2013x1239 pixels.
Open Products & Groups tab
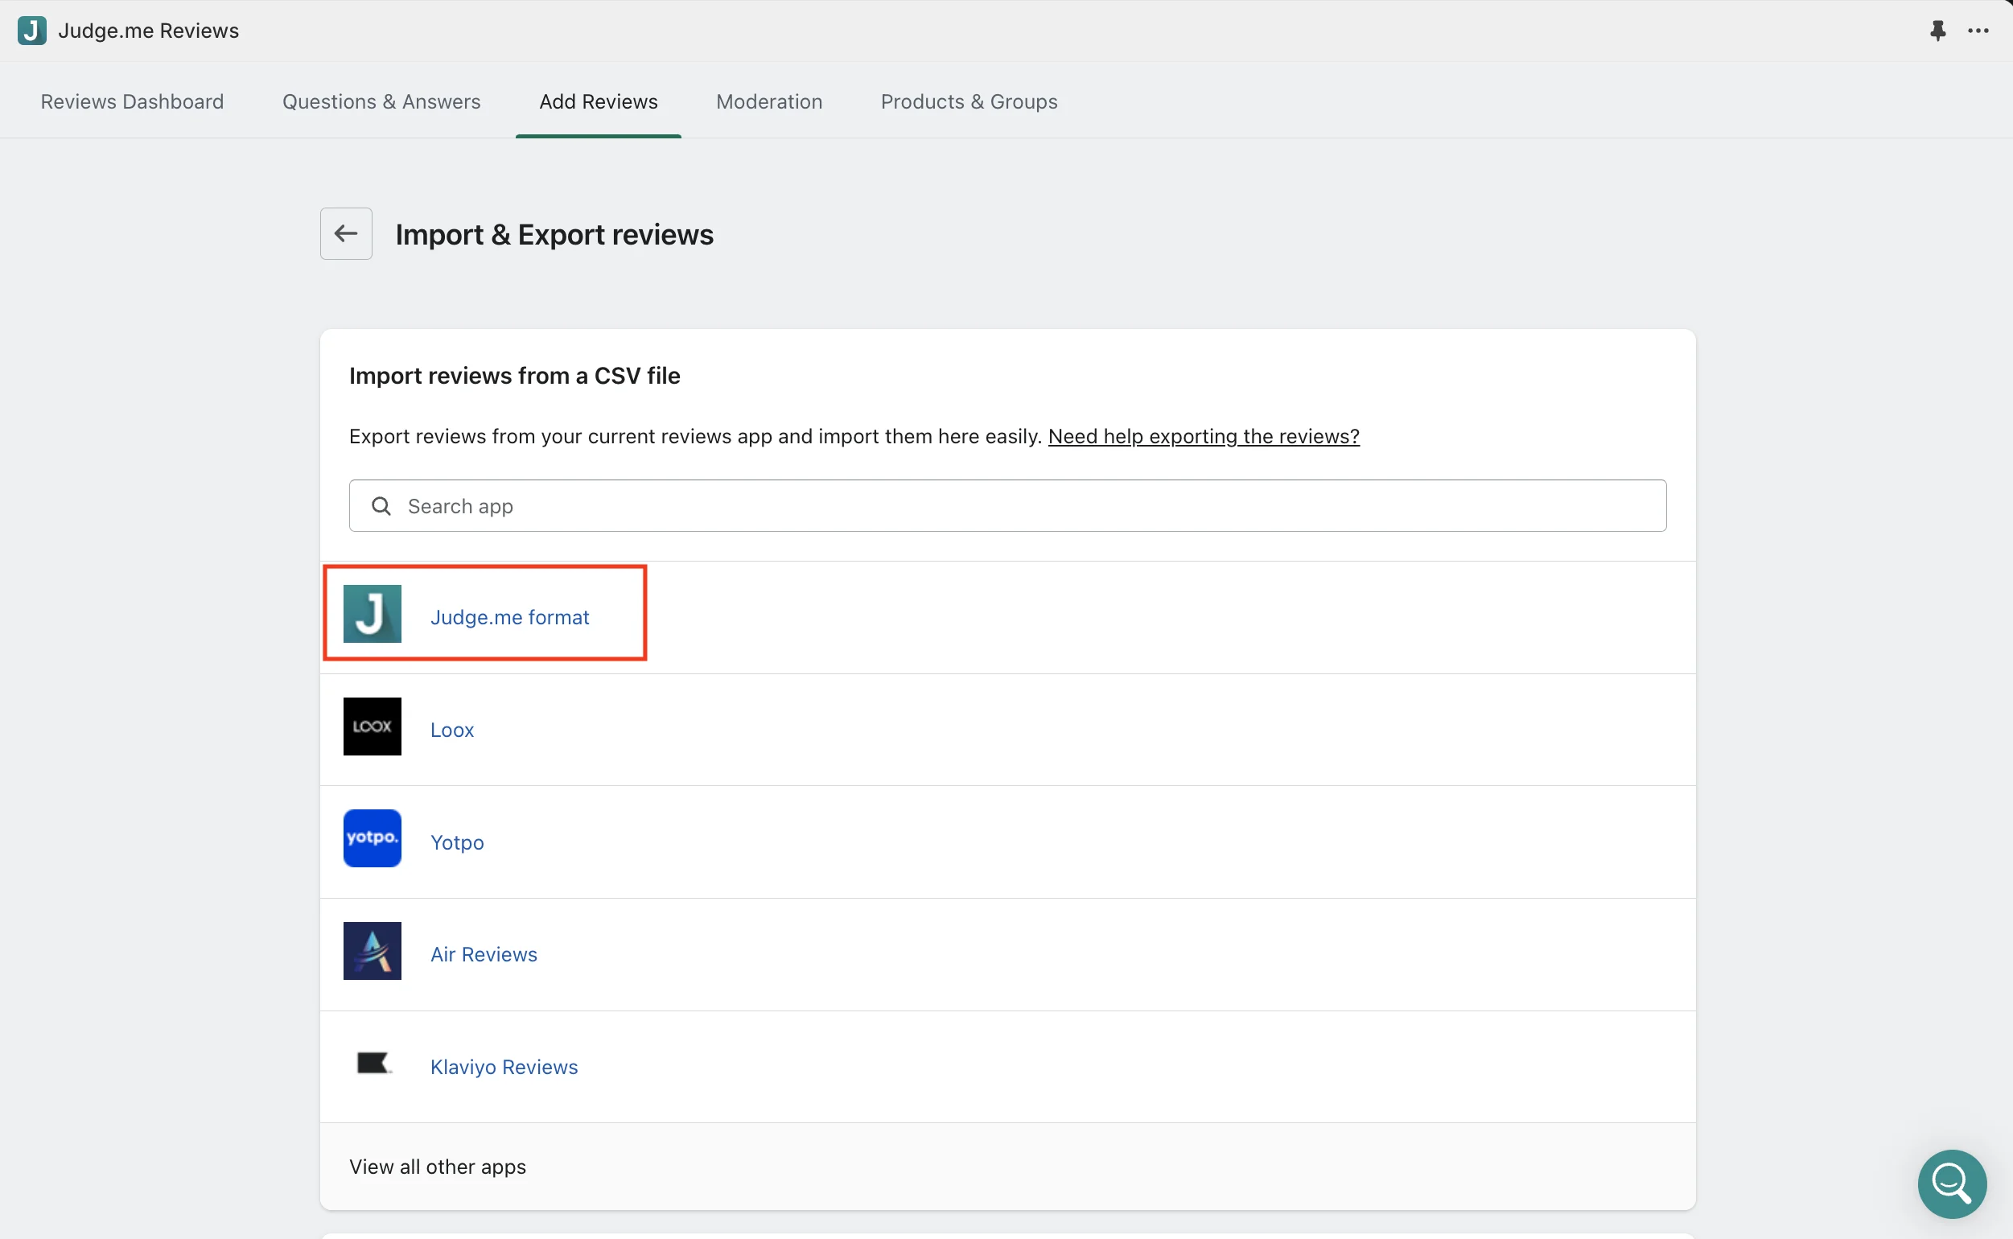coord(969,101)
